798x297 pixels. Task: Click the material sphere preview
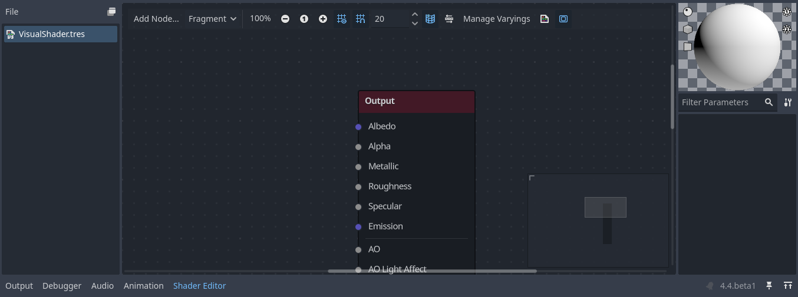(737, 47)
